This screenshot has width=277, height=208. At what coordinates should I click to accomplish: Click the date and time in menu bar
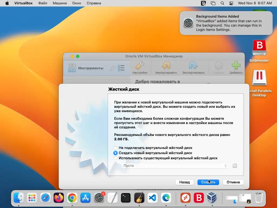point(255,3)
